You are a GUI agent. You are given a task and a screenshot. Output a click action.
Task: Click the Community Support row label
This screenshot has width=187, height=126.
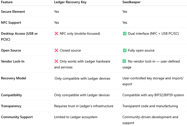17,117
